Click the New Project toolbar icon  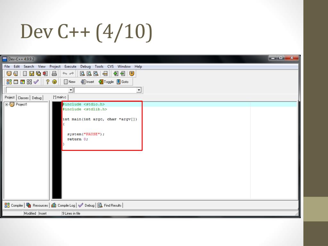pos(9,73)
